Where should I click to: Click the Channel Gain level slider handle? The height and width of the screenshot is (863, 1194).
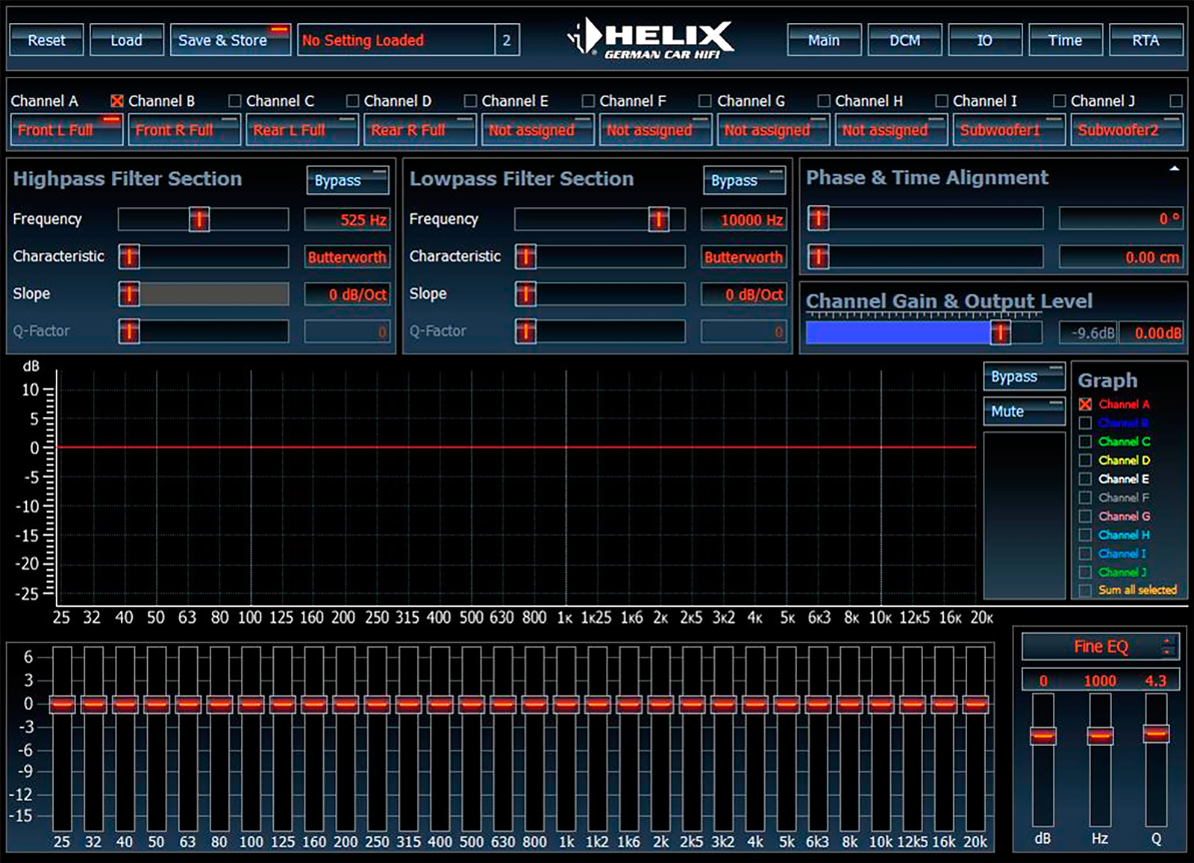point(1000,333)
